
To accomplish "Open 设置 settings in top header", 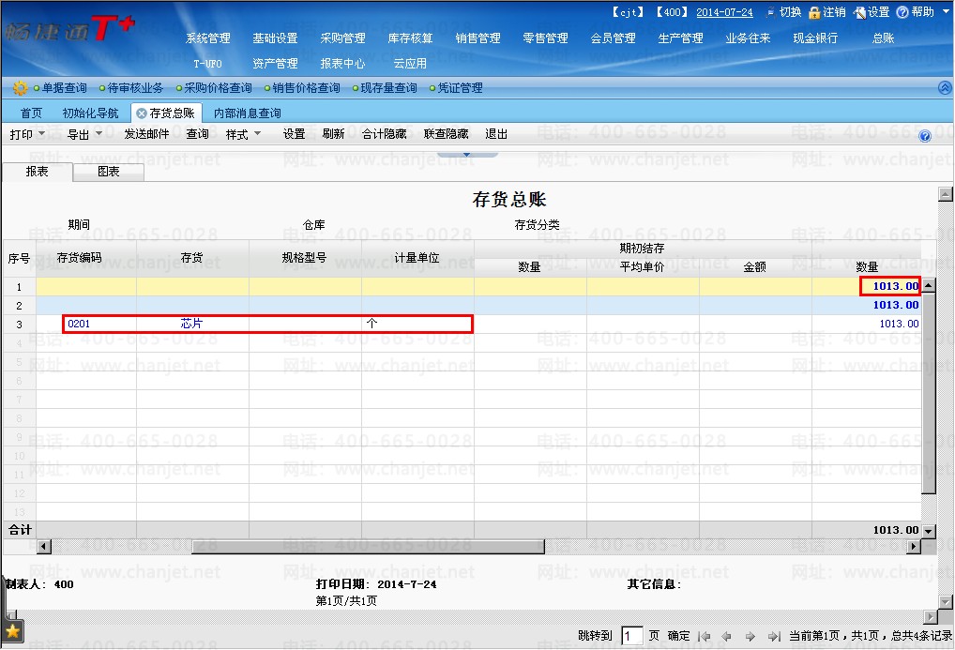I will click(x=872, y=12).
